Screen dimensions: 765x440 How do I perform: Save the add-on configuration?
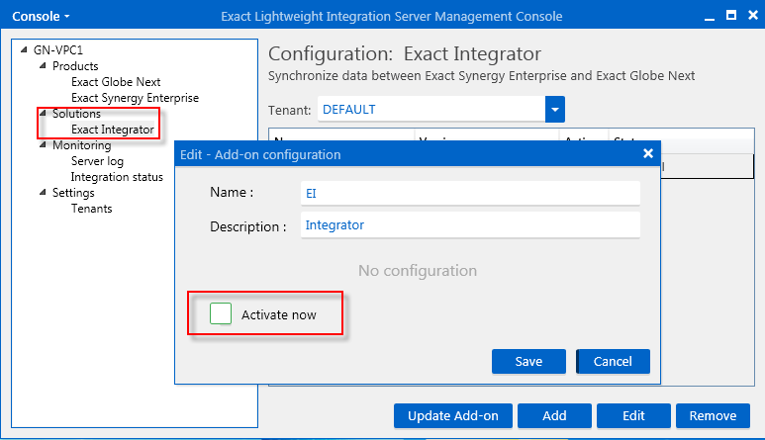click(x=528, y=362)
